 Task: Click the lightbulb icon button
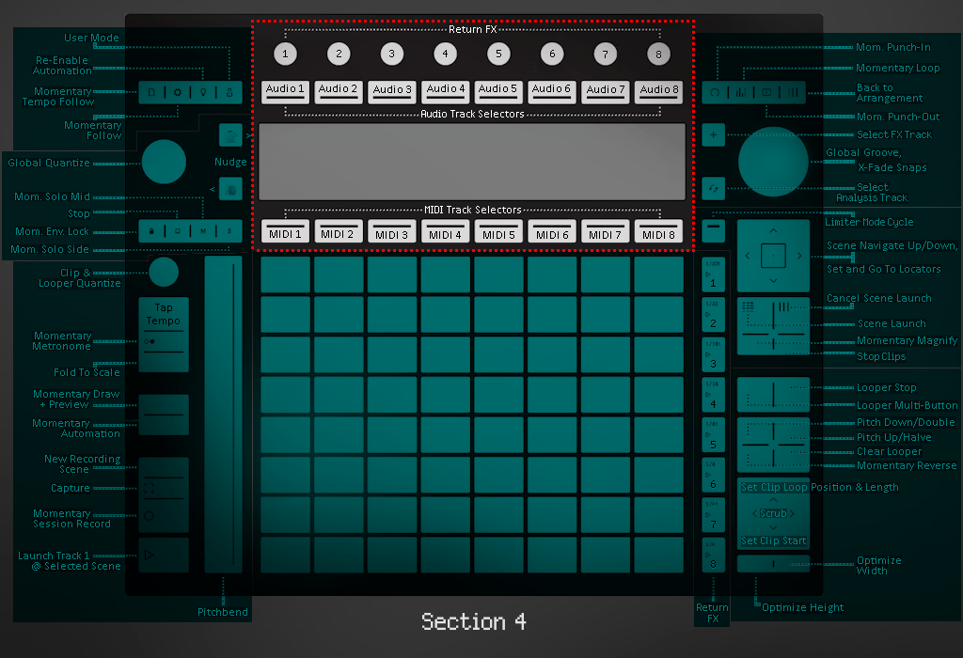[202, 93]
